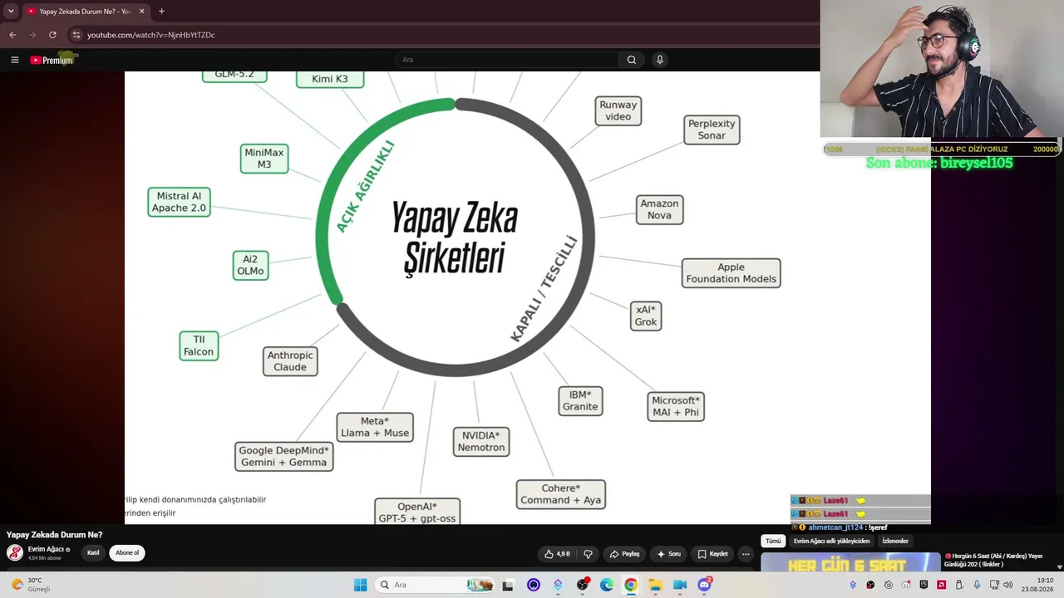Click the 'TII Falcon' diagram box
The height and width of the screenshot is (598, 1064).
click(199, 346)
